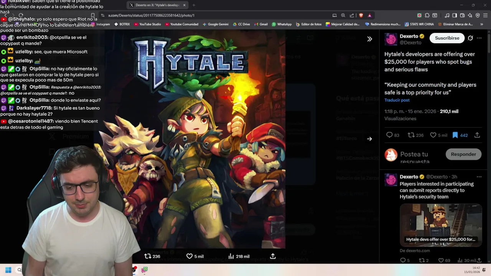Open a new browser tab
The image size is (491, 276).
194,5
